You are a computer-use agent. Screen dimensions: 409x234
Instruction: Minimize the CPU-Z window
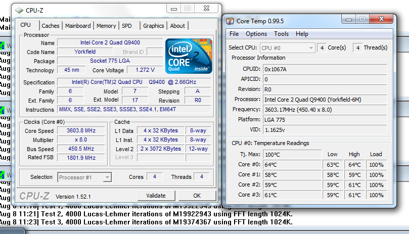point(174,9)
